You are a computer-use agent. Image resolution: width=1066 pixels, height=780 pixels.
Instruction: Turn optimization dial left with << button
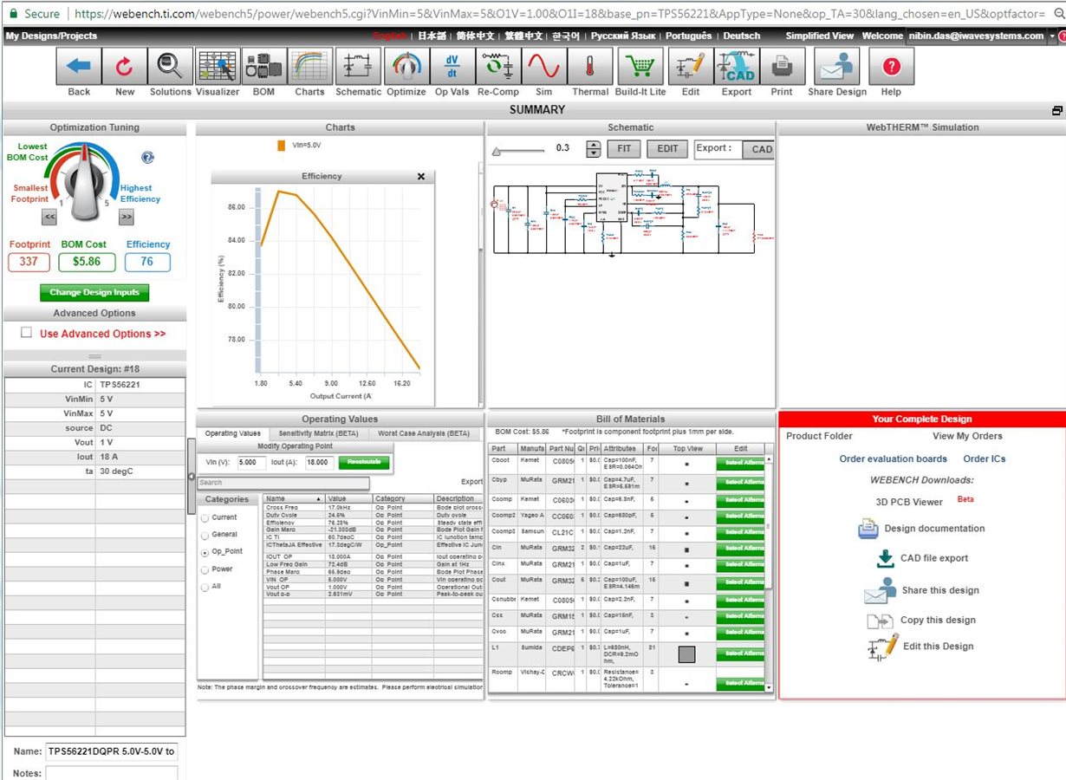coord(49,217)
